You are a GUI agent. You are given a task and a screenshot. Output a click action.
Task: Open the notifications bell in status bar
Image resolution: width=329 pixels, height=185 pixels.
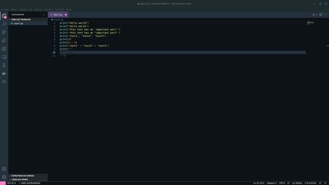325,183
